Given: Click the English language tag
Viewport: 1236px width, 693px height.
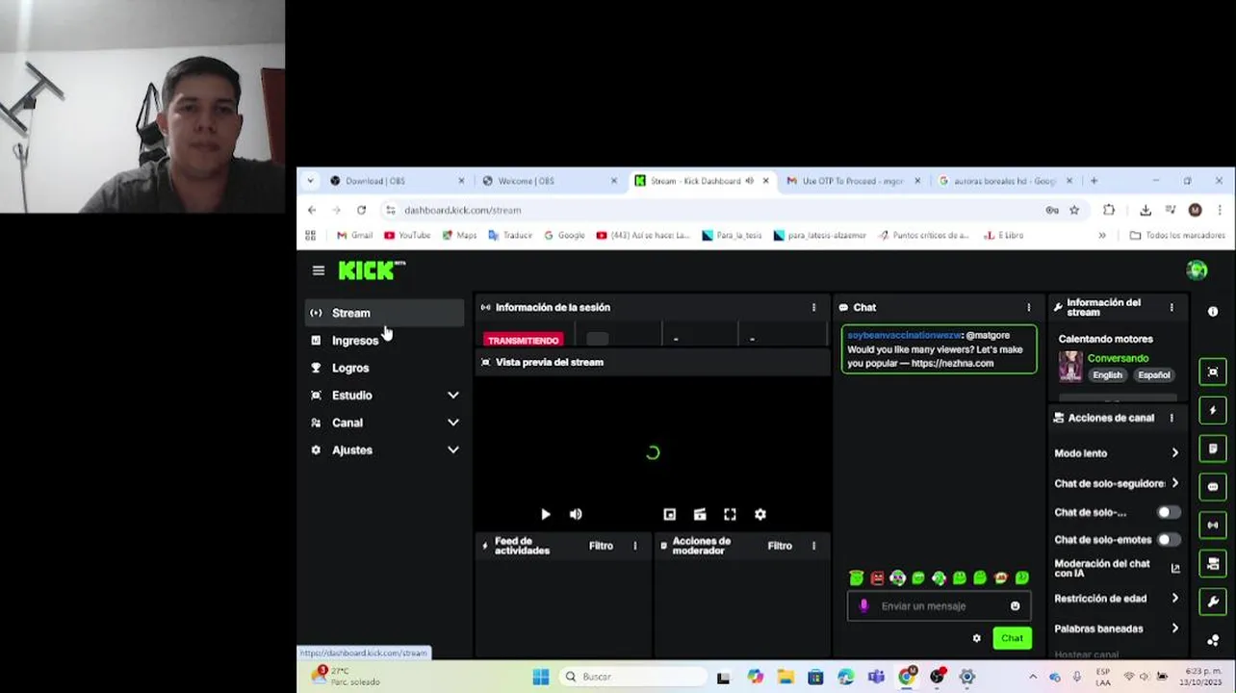Looking at the screenshot, I should click(x=1107, y=375).
